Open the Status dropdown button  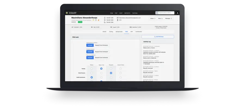tap(153, 18)
